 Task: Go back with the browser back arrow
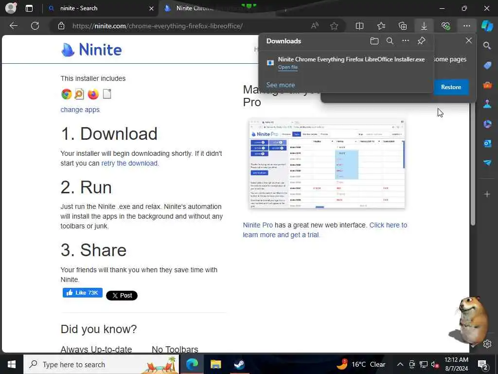13,26
